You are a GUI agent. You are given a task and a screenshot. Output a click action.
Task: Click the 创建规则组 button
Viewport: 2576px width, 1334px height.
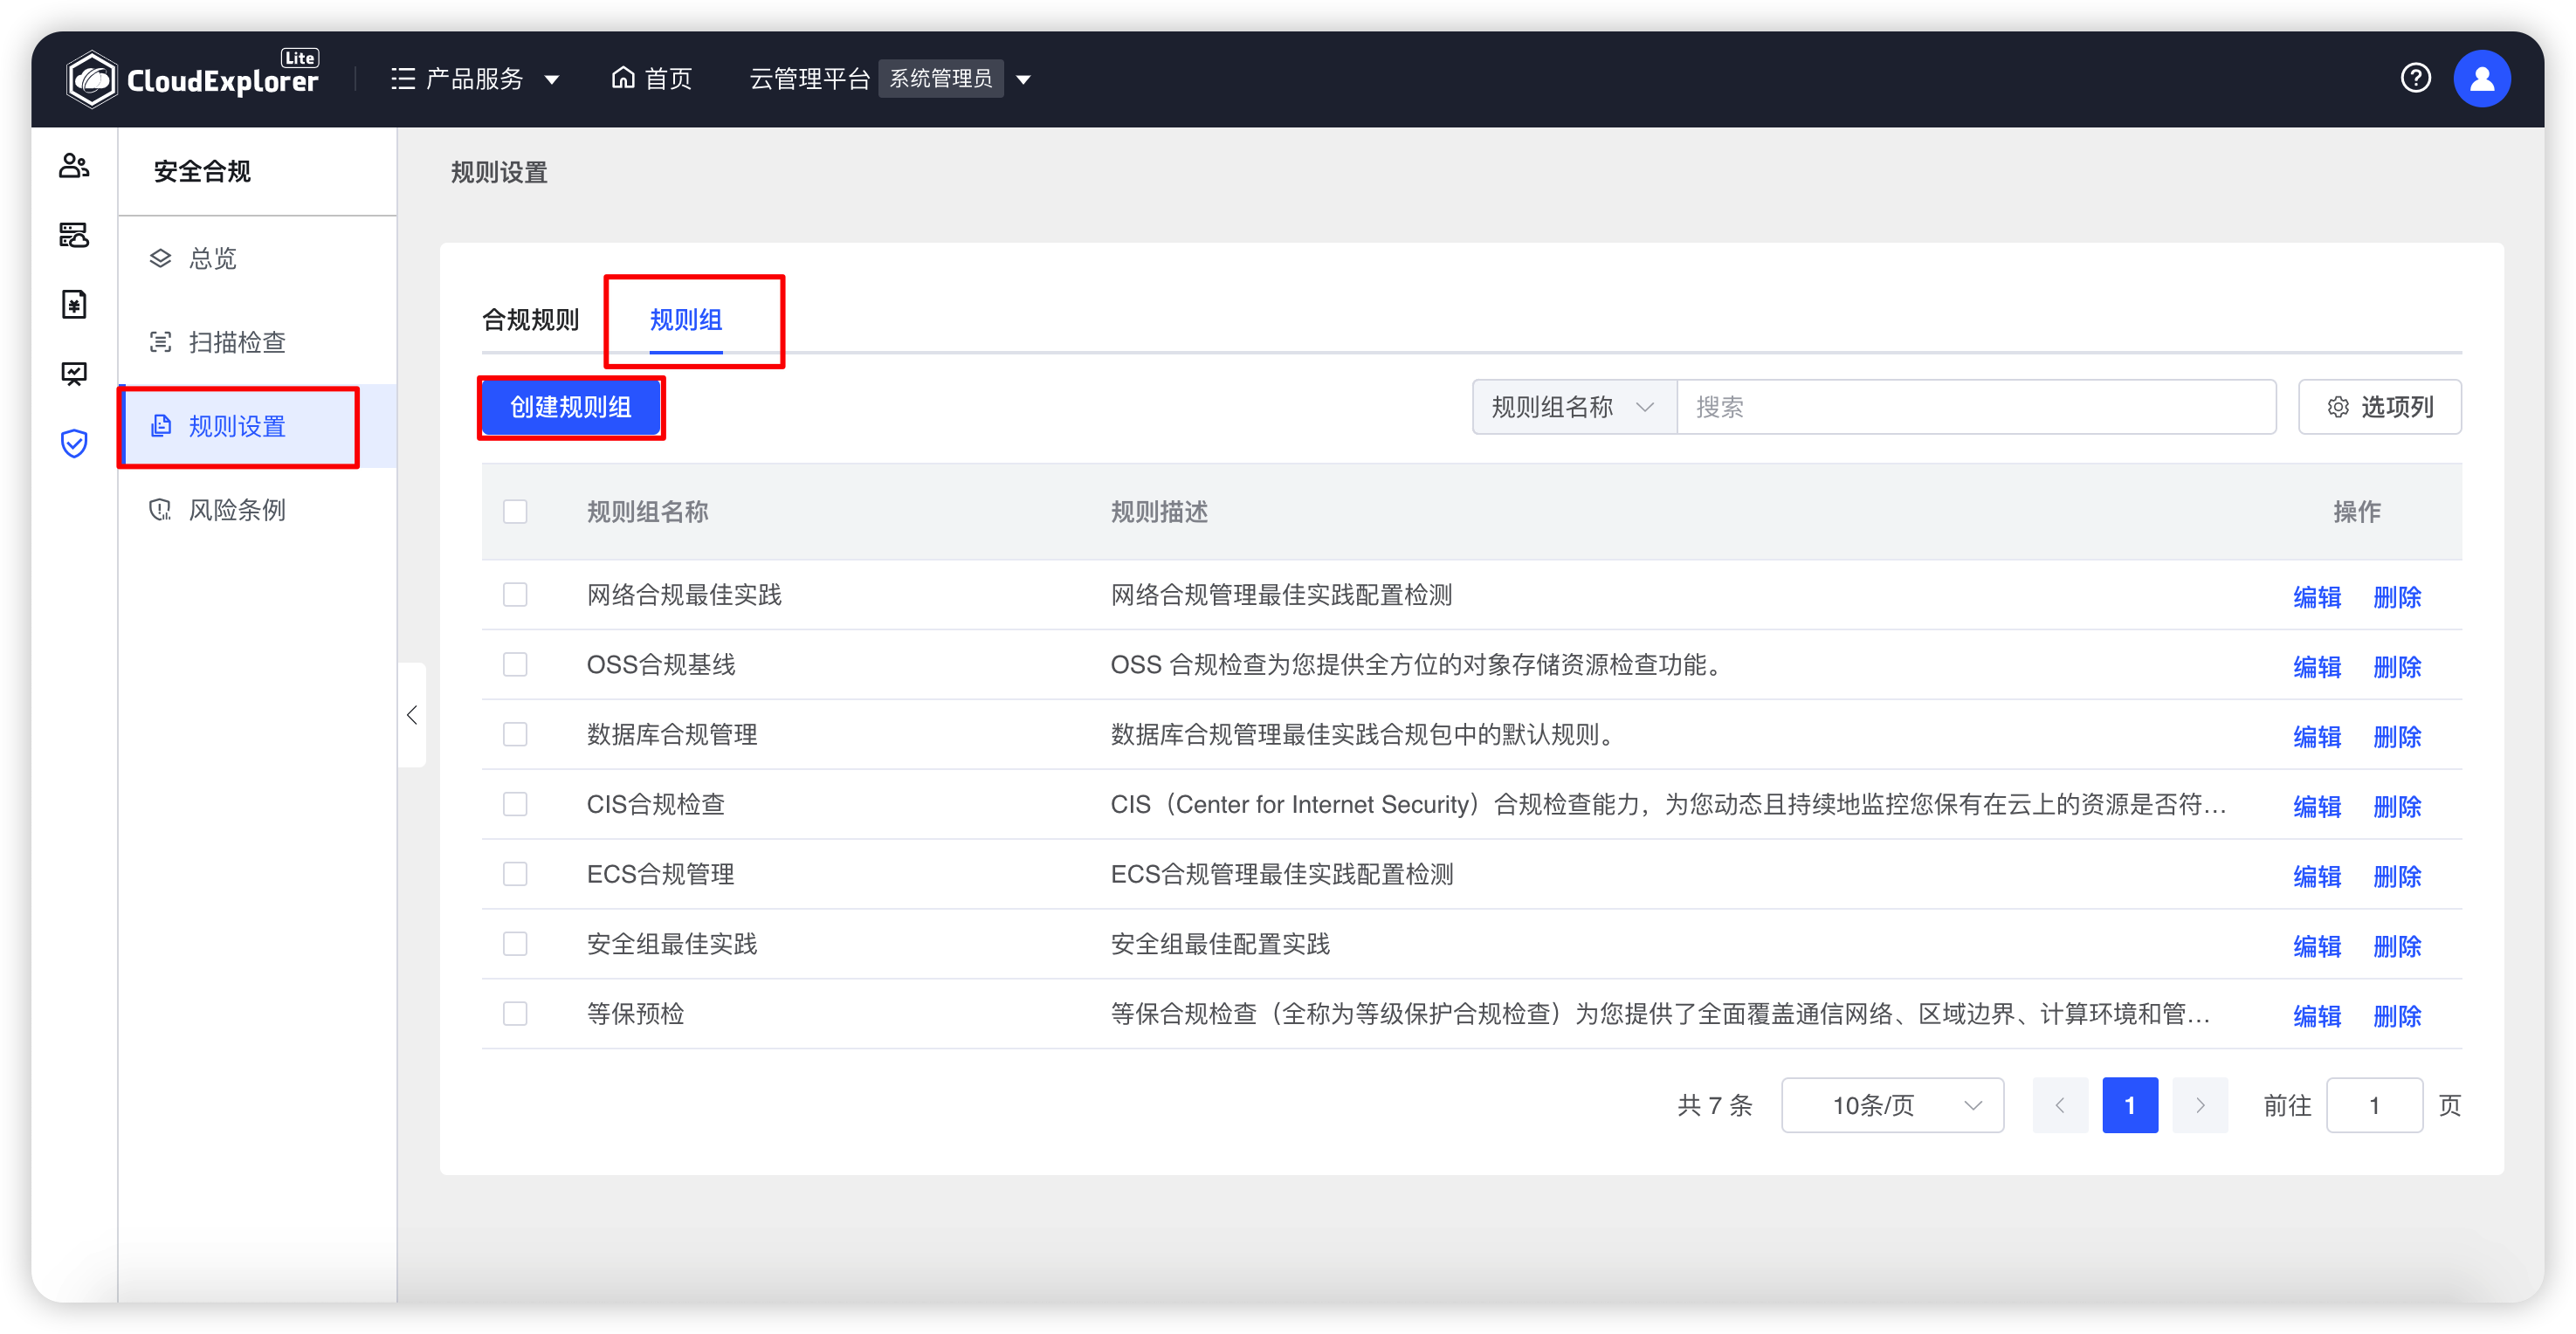[571, 407]
